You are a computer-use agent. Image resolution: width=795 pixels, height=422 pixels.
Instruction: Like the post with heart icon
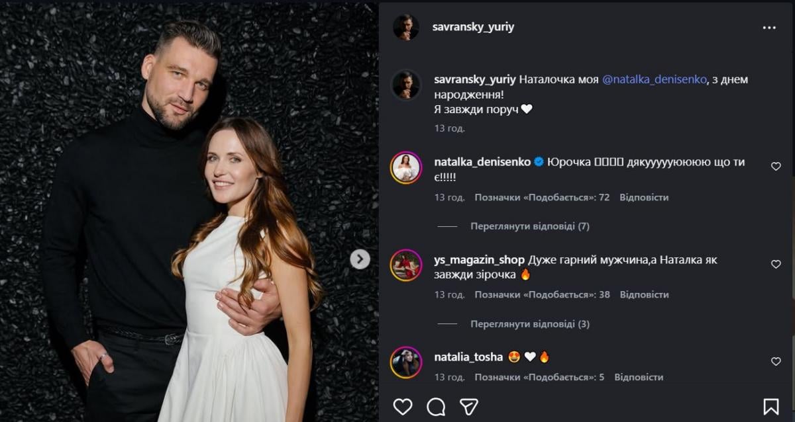coord(403,406)
